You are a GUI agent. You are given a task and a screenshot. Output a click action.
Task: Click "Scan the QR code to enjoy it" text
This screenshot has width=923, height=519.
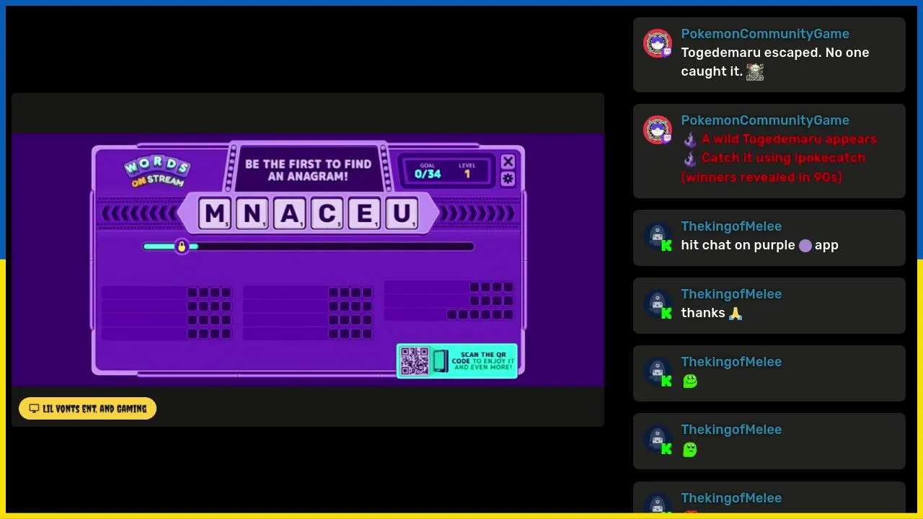(x=483, y=361)
